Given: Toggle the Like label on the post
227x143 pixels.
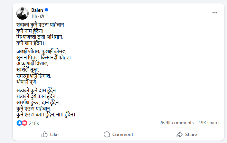Looking at the screenshot, I should click(x=54, y=134).
